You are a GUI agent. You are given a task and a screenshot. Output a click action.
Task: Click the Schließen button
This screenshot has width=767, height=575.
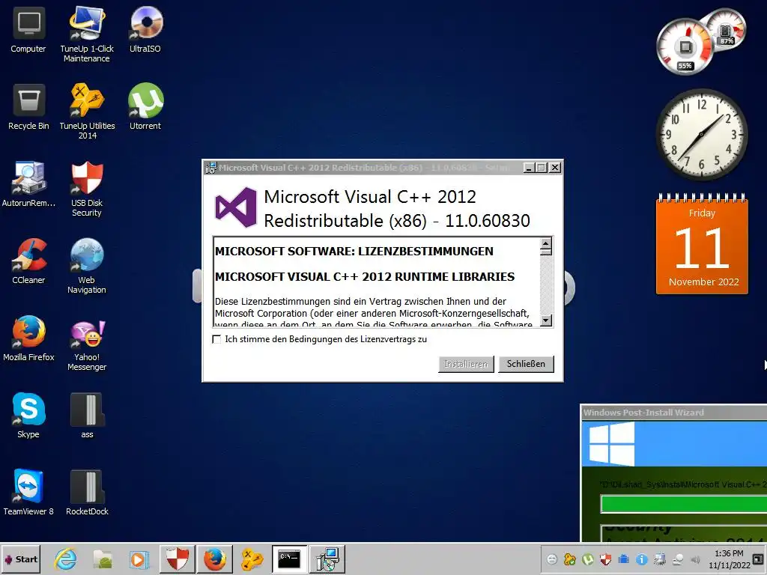(526, 364)
